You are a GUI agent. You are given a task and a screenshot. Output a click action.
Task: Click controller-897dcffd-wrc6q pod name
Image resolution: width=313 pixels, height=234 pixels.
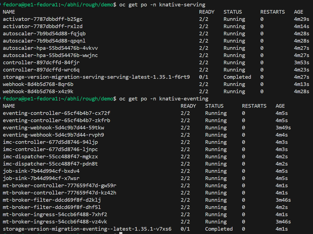click(41, 70)
